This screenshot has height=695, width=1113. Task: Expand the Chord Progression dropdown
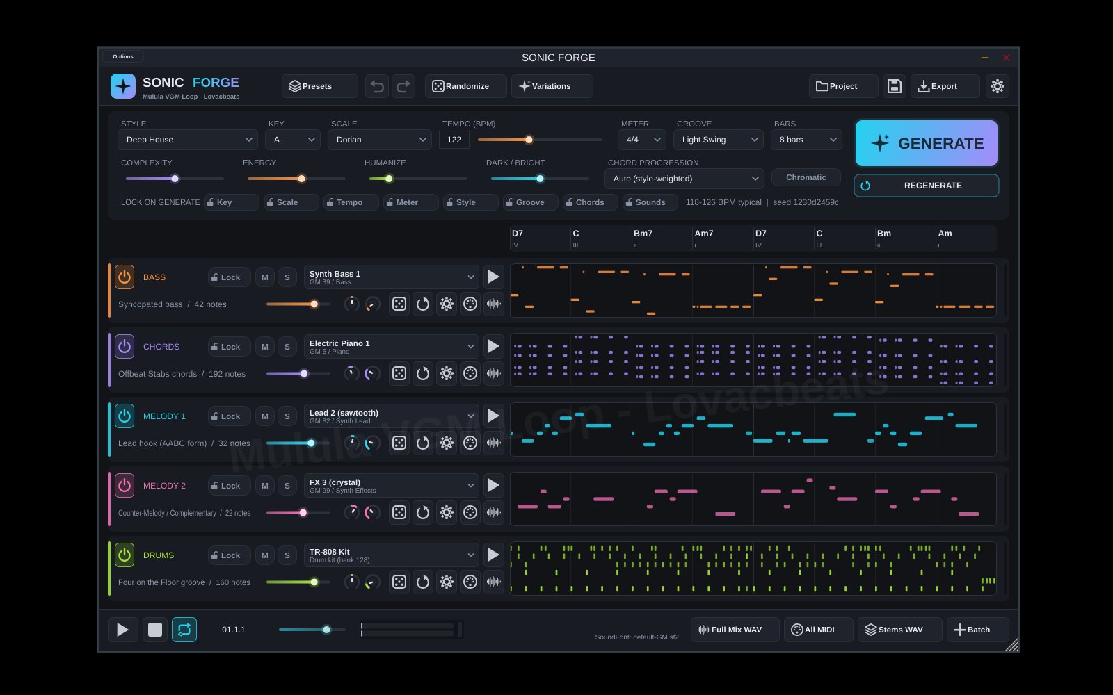[684, 179]
